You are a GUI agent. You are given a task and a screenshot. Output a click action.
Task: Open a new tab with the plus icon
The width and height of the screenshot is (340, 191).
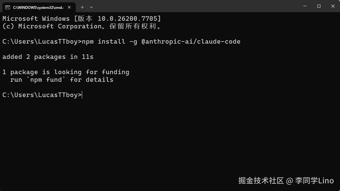tap(82, 7)
